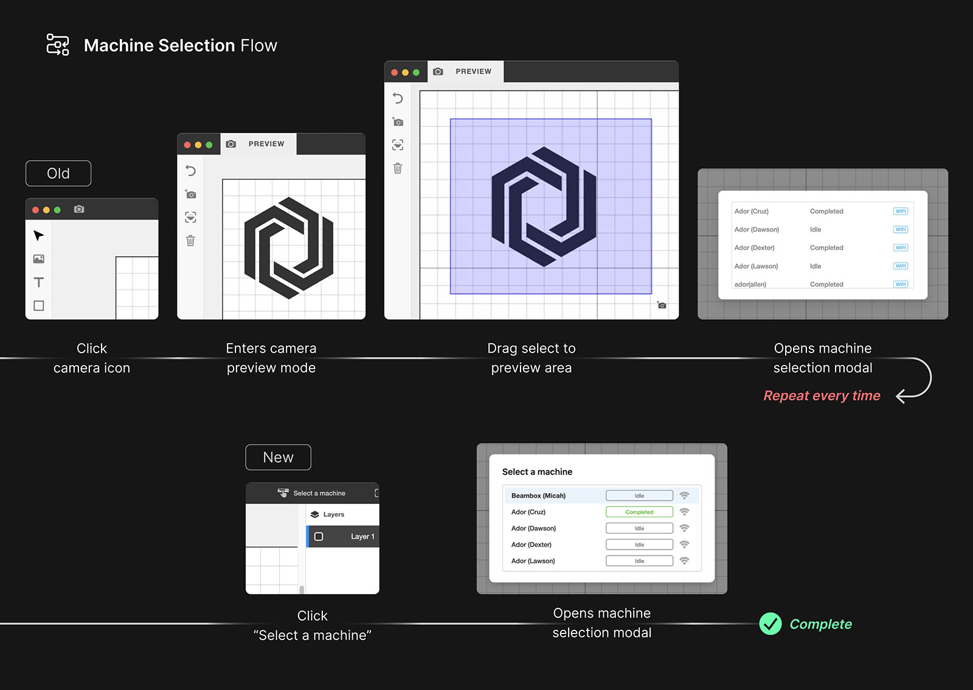Screen dimensions: 973x690
Task: Select the rectangle tool in the Old window
Action: (x=39, y=306)
